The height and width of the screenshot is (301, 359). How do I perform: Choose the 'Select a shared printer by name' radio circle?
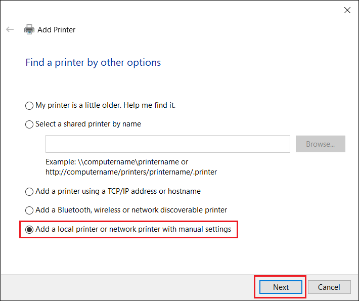click(29, 124)
